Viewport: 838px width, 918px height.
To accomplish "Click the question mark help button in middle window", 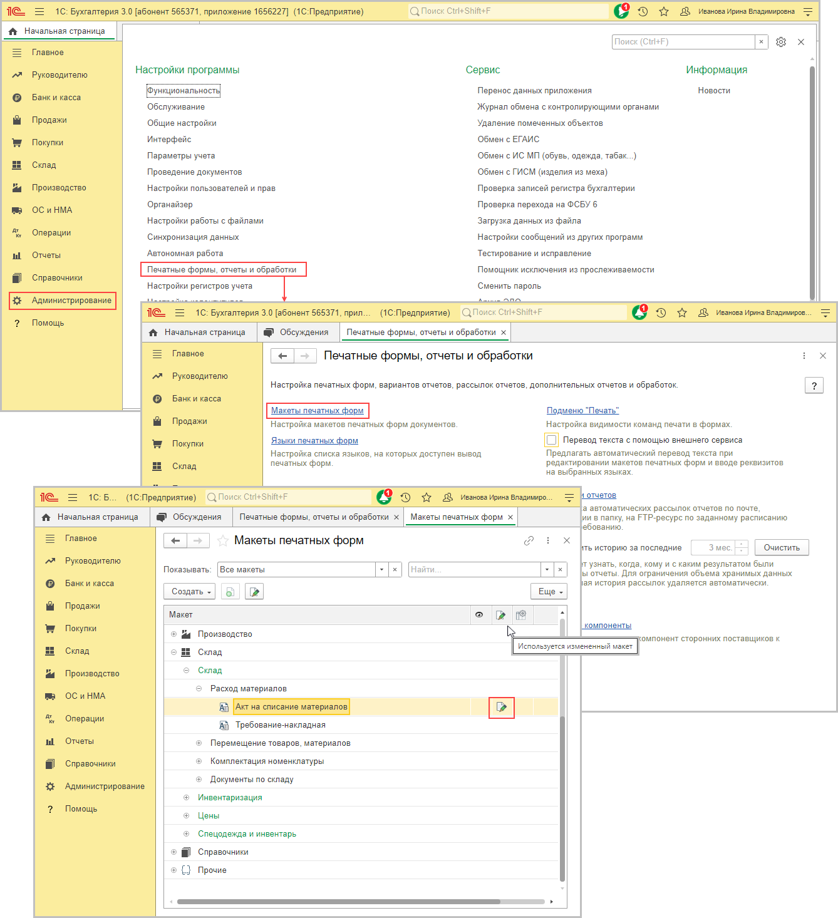I will click(814, 385).
